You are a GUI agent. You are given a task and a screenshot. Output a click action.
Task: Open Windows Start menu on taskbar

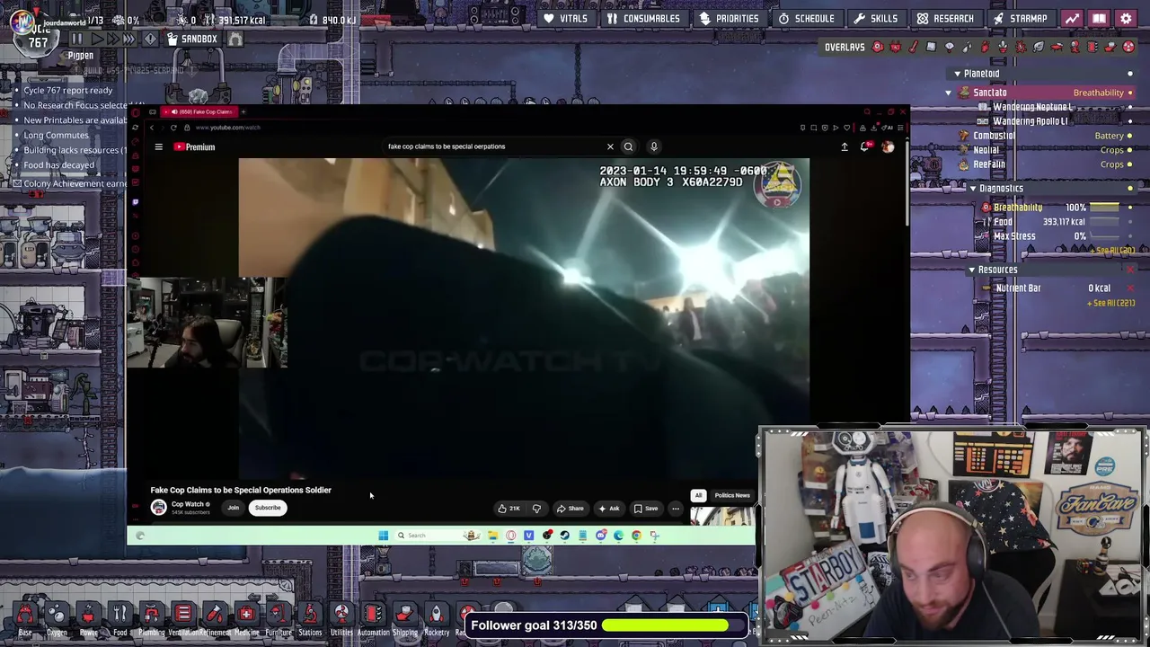[383, 536]
